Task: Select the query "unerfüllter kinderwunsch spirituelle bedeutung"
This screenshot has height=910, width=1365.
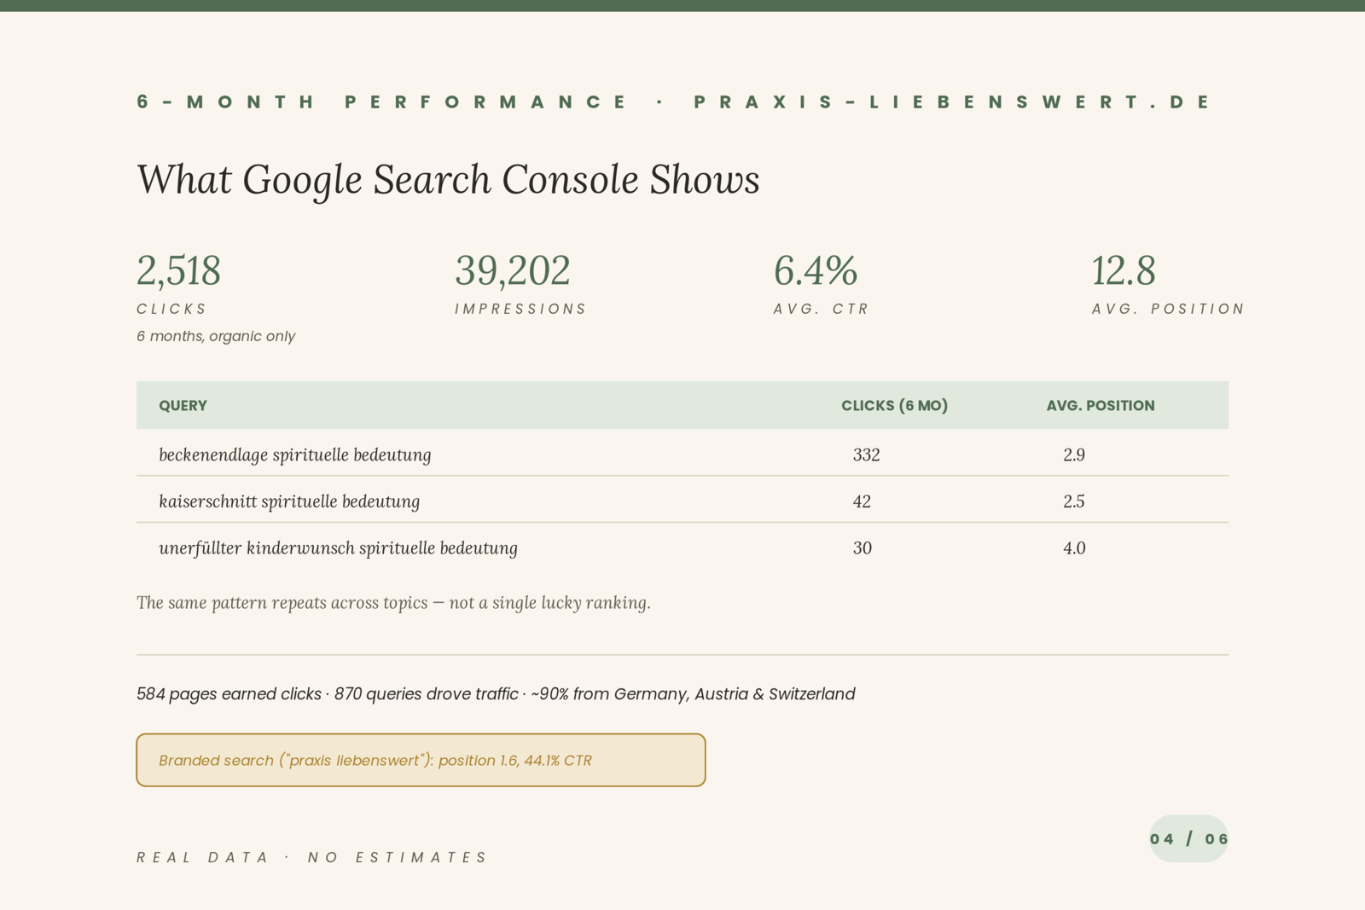Action: tap(338, 548)
